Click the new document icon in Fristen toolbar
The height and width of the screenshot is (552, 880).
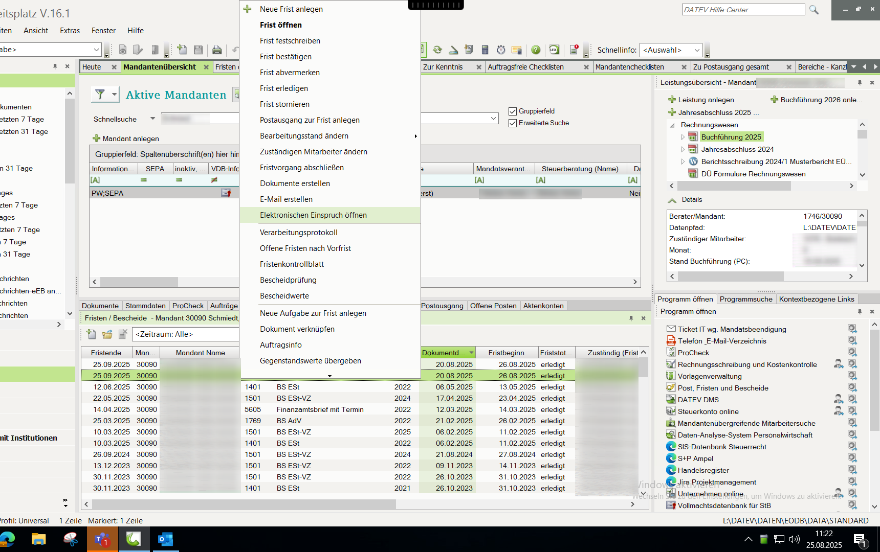point(92,334)
